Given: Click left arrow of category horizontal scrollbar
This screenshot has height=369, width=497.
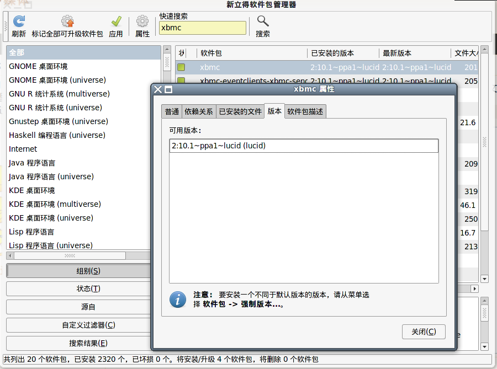Looking at the screenshot, I should (10, 255).
